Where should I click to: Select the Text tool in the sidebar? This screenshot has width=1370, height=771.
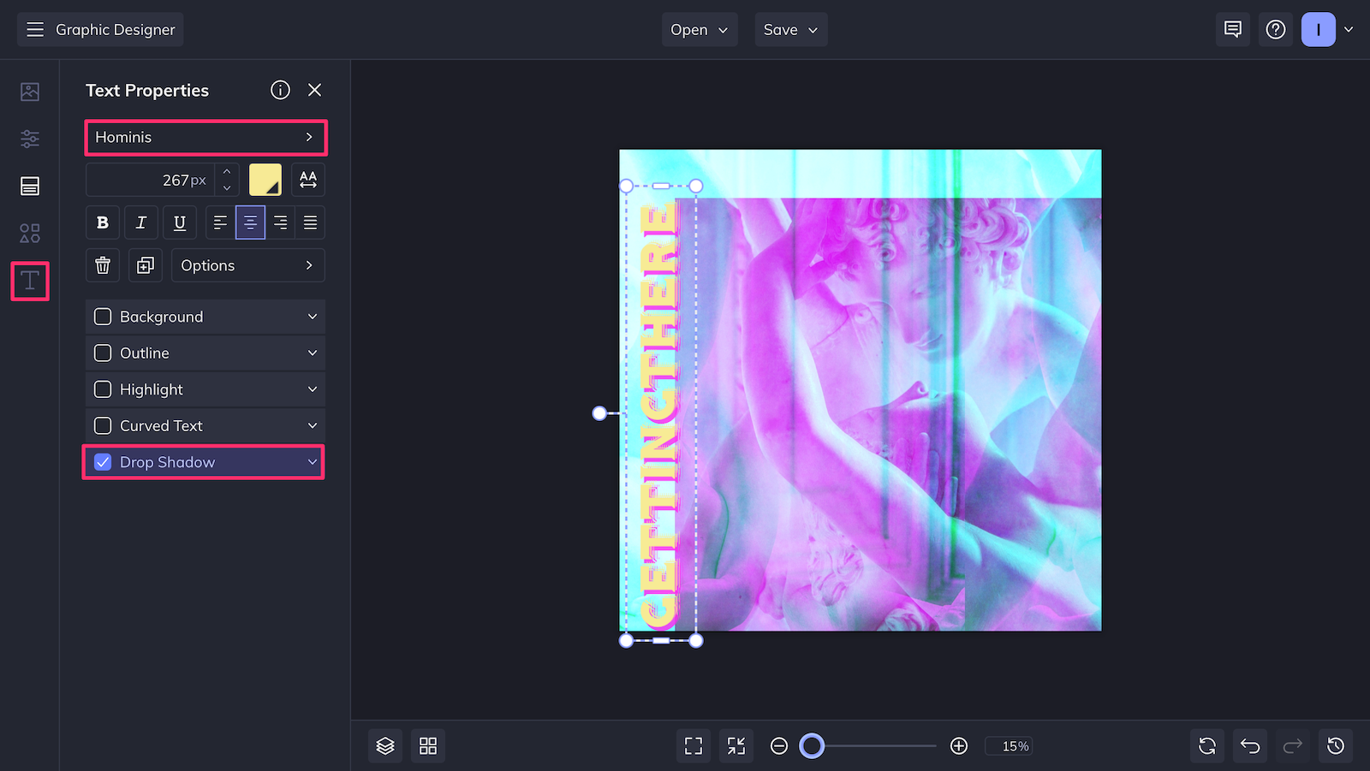(30, 281)
